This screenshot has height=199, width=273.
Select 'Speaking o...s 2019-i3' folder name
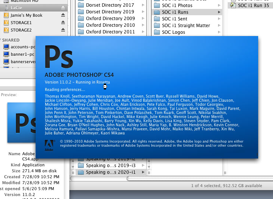pyautogui.click(x=111, y=165)
